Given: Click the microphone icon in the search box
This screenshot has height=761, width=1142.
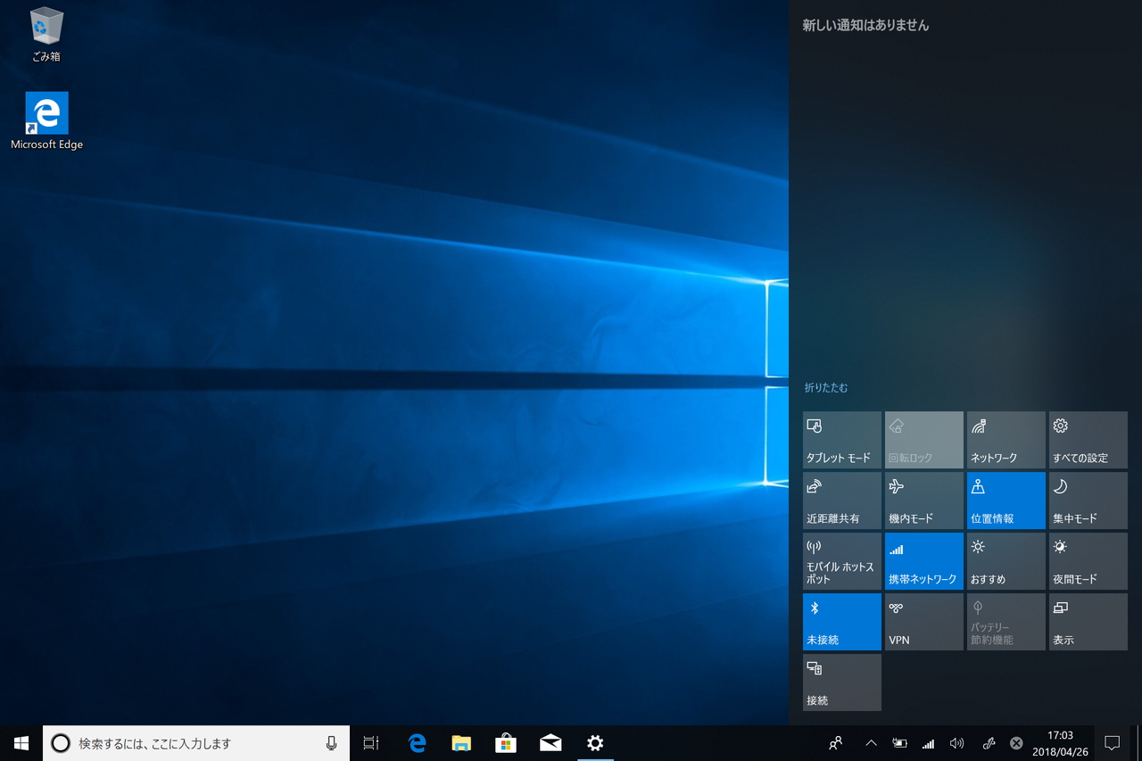Looking at the screenshot, I should [331, 742].
